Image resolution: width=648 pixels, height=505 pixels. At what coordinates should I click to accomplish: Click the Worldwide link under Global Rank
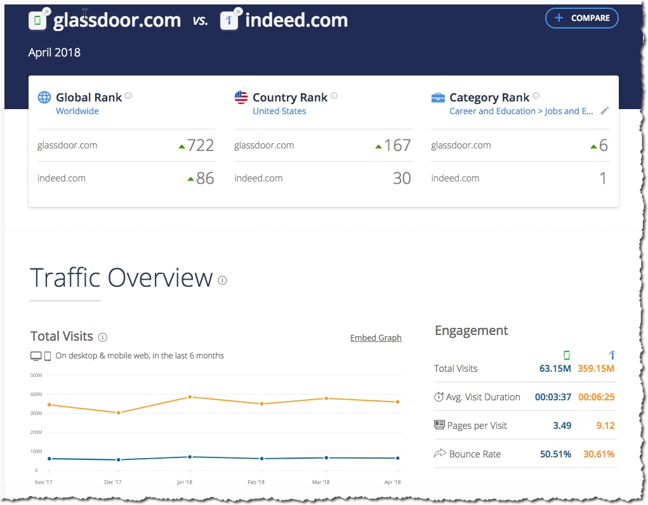[77, 111]
